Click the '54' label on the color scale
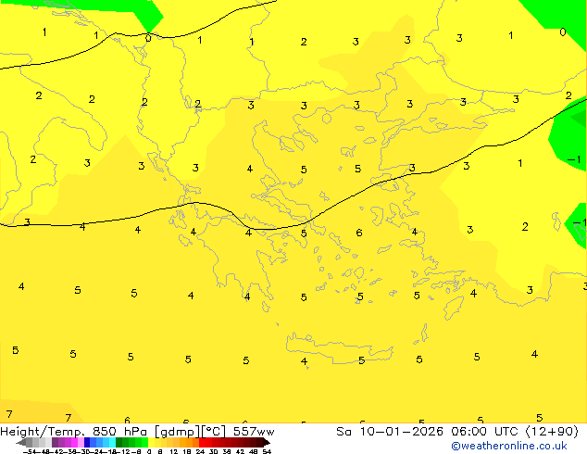Viewport: 587px width, 454px height. coord(267,451)
